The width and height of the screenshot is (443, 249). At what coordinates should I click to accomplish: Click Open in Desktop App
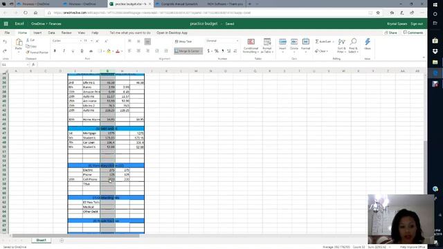coord(172,33)
